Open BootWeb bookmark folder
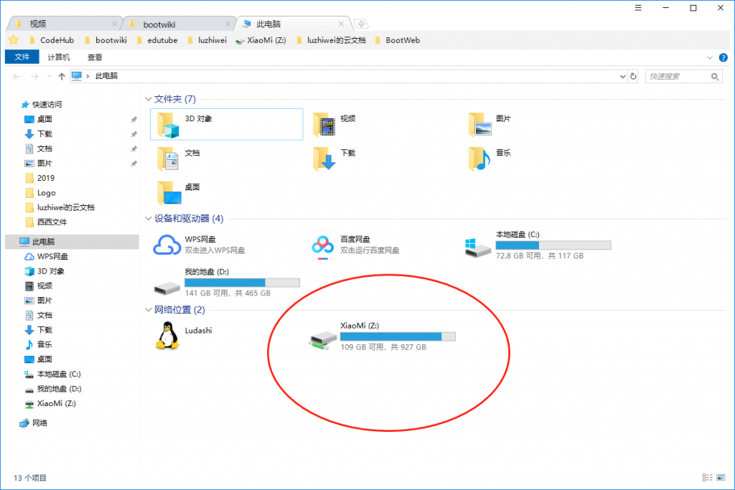 point(398,40)
